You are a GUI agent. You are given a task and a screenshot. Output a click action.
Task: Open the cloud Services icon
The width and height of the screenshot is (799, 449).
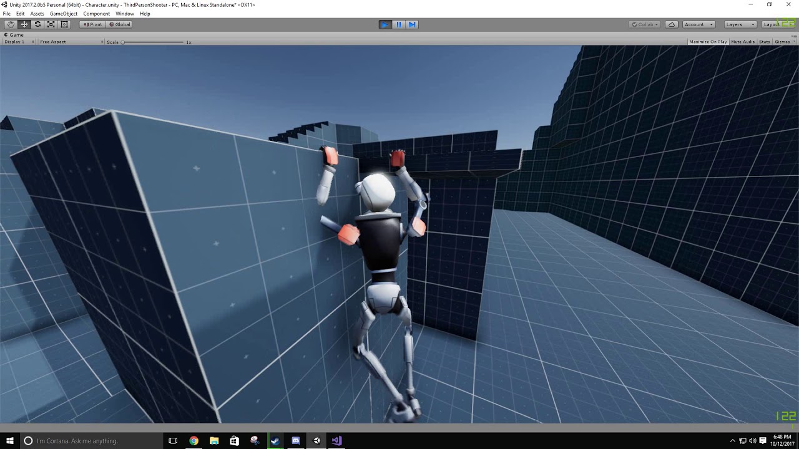tap(672, 24)
